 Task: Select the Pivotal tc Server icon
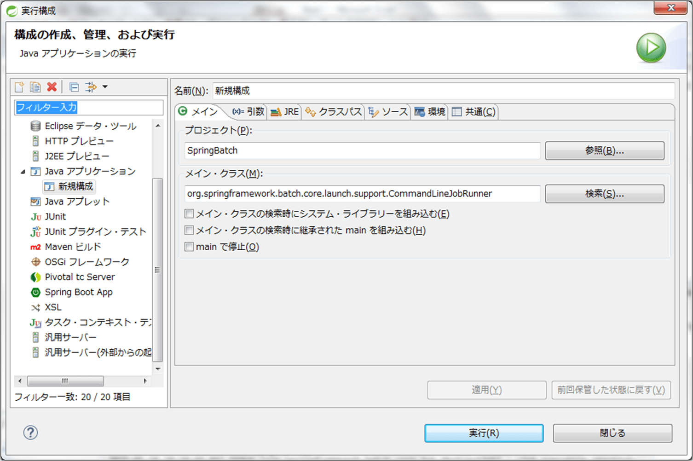coord(35,277)
